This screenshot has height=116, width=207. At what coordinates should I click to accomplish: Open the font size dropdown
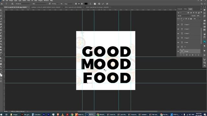[55, 4]
